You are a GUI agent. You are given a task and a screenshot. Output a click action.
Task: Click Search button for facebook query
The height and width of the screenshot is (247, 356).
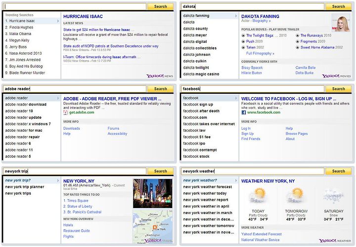(339, 89)
